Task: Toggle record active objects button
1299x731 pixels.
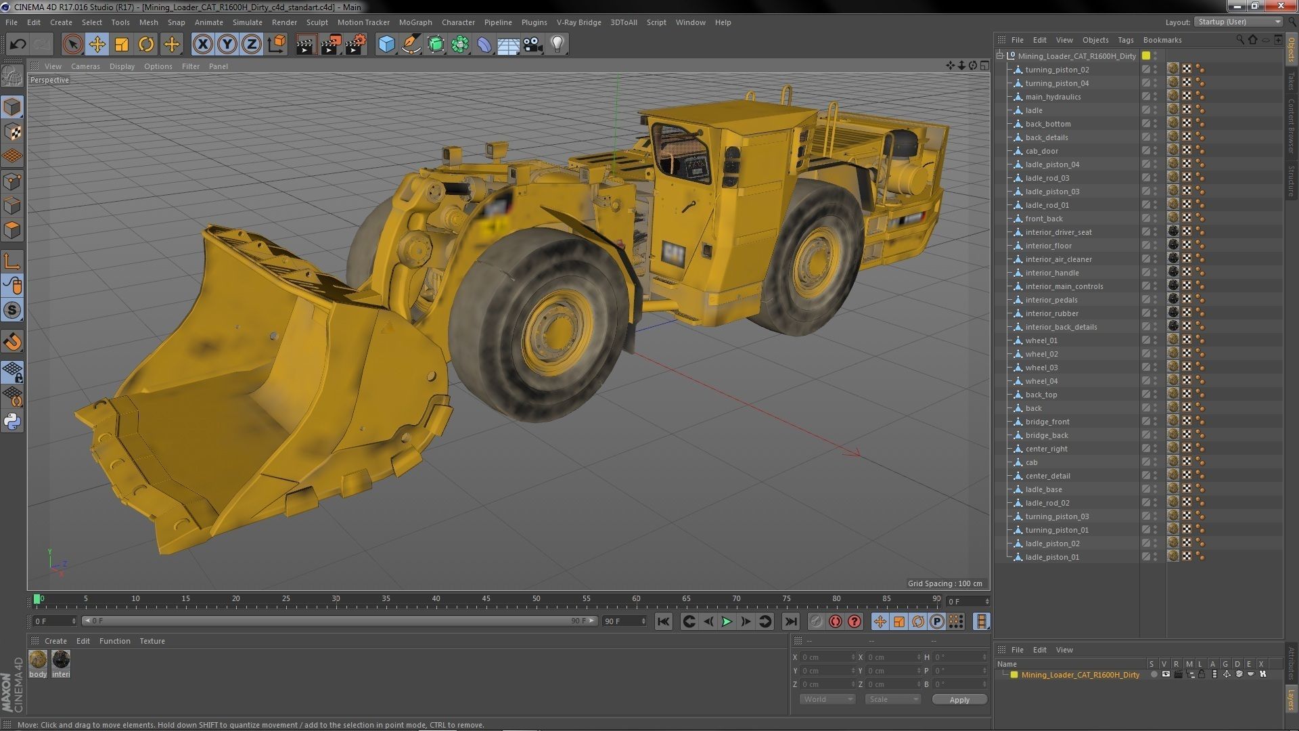Action: click(x=817, y=621)
